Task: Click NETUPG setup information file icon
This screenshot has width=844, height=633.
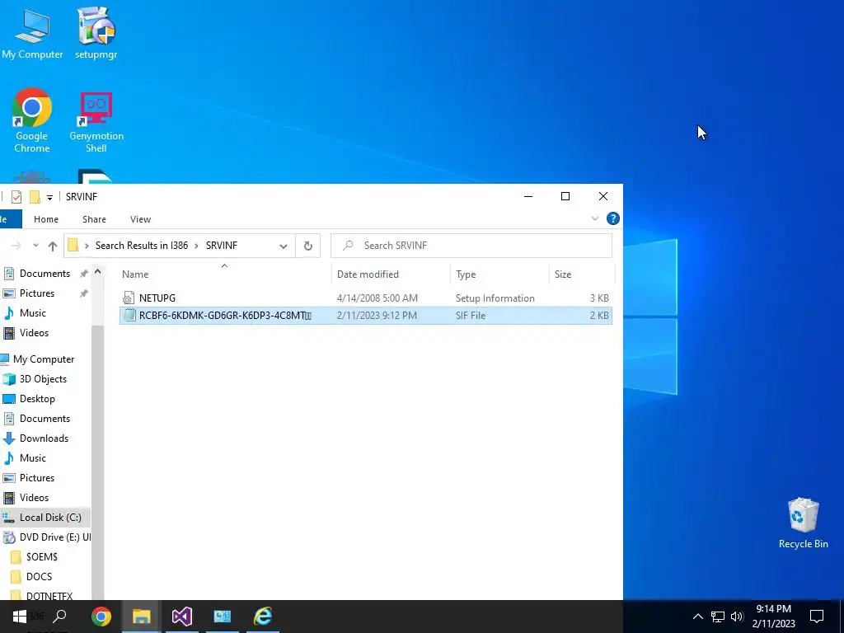Action: (x=128, y=298)
